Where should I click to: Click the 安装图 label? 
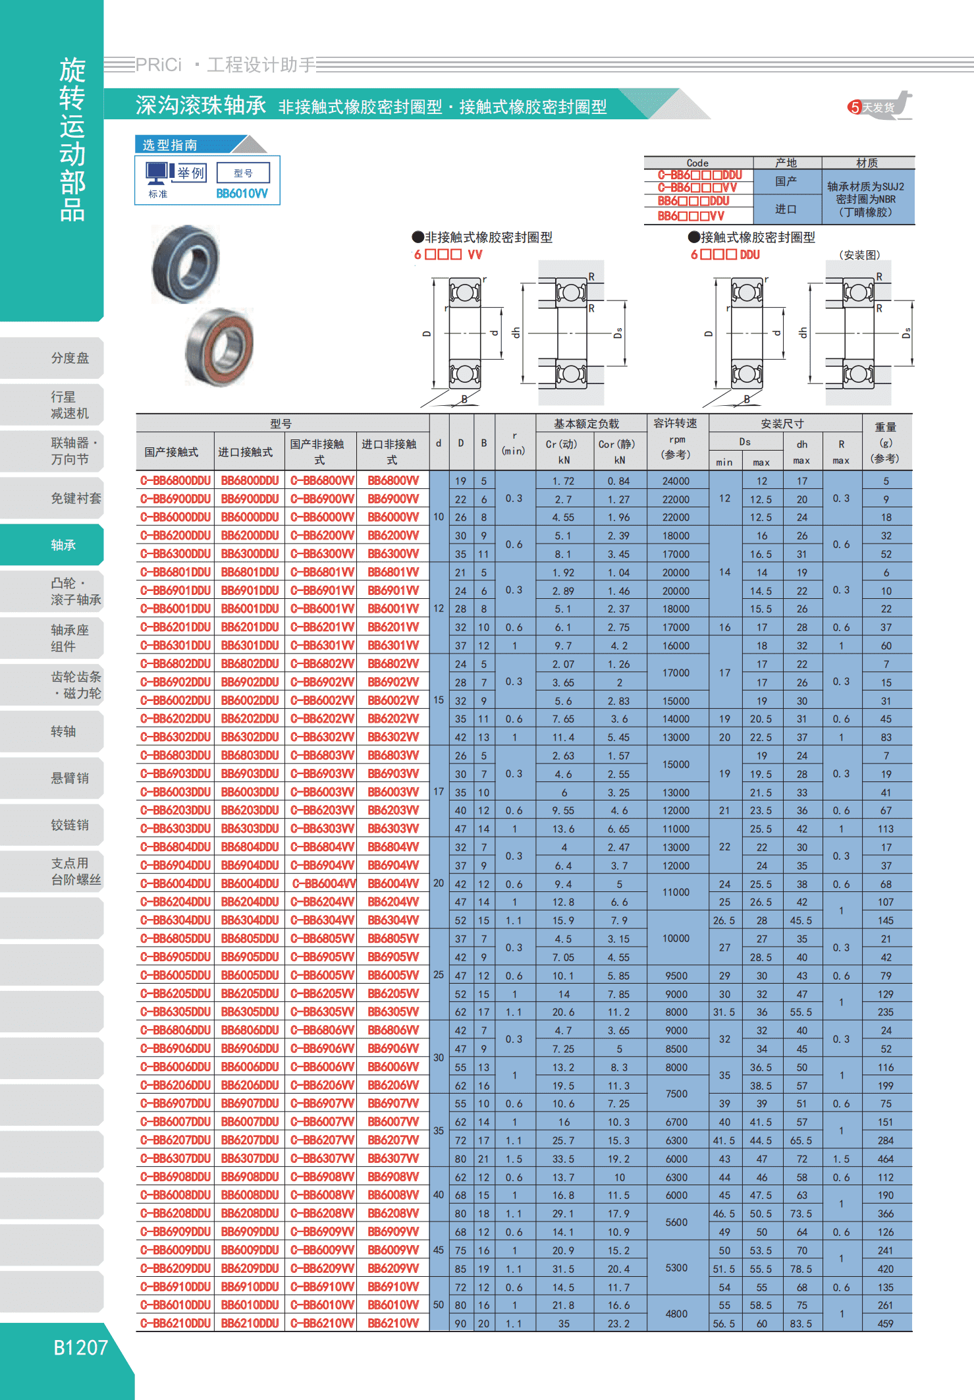[x=859, y=255]
